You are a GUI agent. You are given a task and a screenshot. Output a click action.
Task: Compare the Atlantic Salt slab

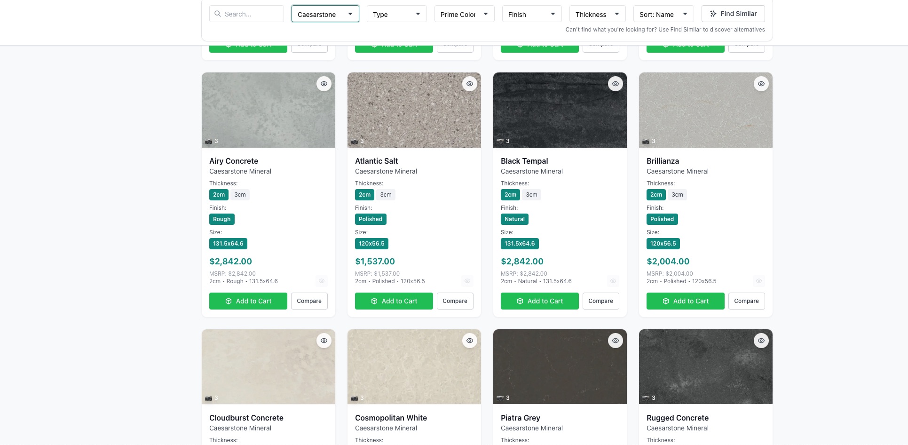click(455, 301)
